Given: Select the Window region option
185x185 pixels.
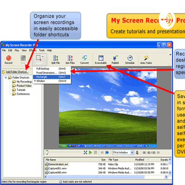Looking at the screenshot, I should pyautogui.click(x=52, y=81).
